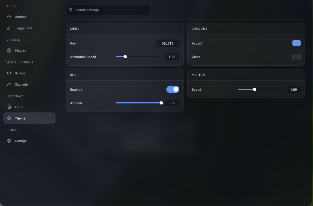Click the BLUR panel header text
313x206 pixels.
point(74,75)
